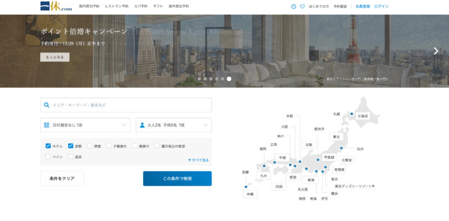Open スパ予約 nav item

click(141, 6)
